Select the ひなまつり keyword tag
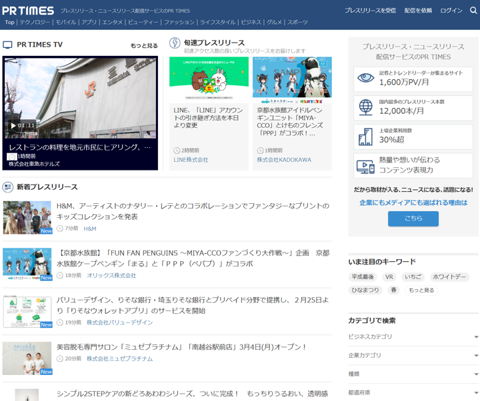The width and height of the screenshot is (480, 401). point(365,290)
